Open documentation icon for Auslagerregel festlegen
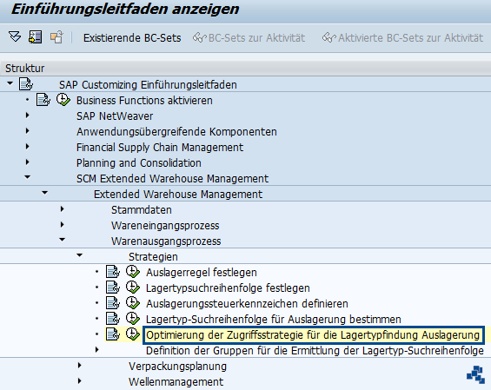491x390 pixels. [113, 272]
